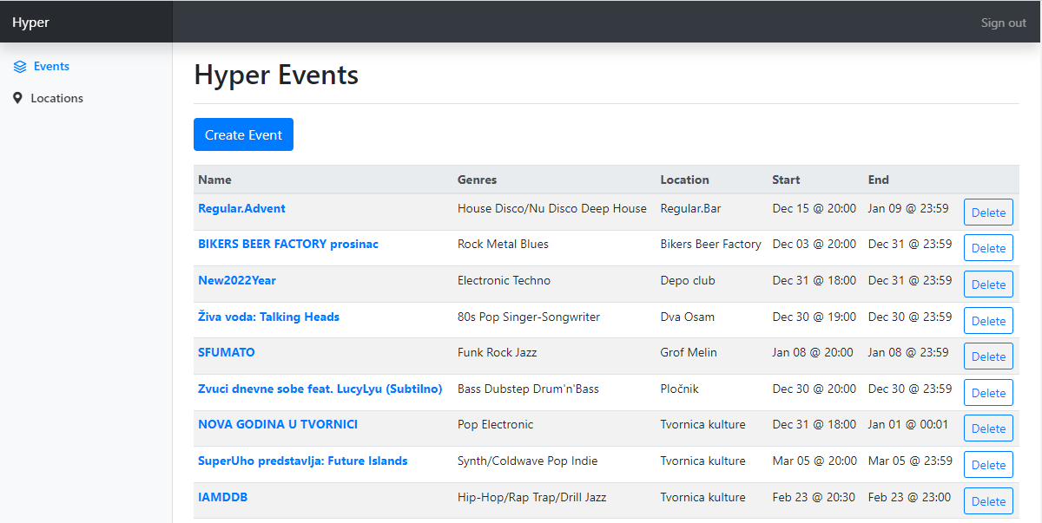Screen dimensions: 1042x523
Task: Delete the New2022Year event
Action: click(988, 284)
